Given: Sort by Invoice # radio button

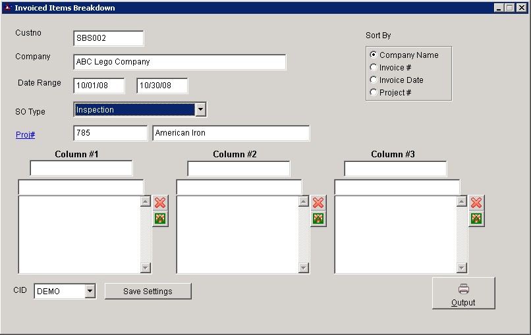Looking at the screenshot, I should [x=374, y=68].
